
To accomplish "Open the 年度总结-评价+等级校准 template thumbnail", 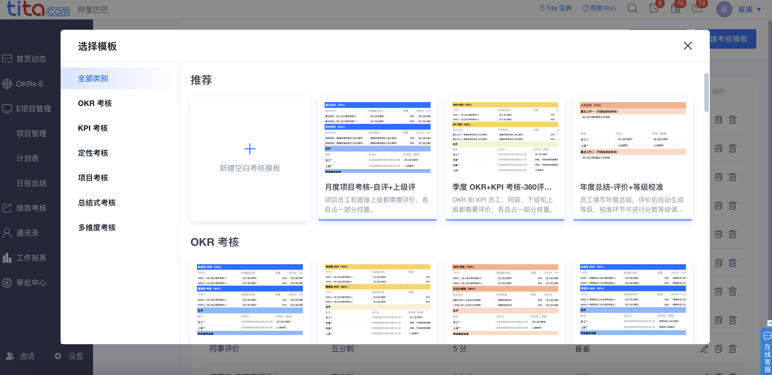I will (x=633, y=137).
